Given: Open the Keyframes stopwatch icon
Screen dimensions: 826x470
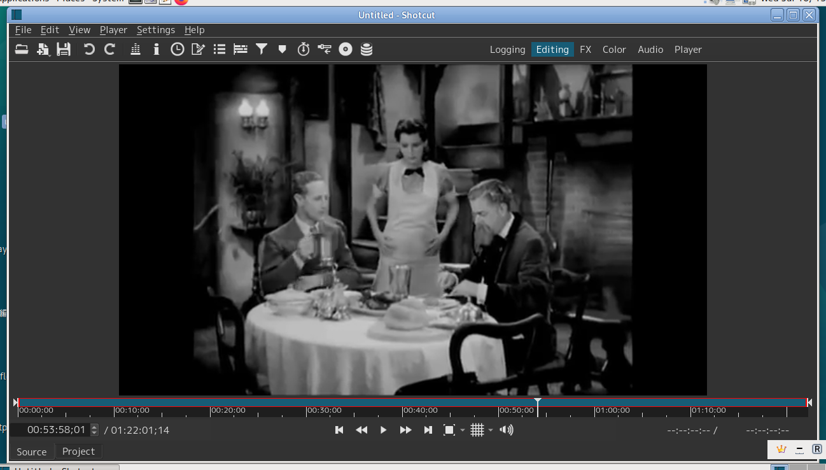Looking at the screenshot, I should (x=304, y=49).
